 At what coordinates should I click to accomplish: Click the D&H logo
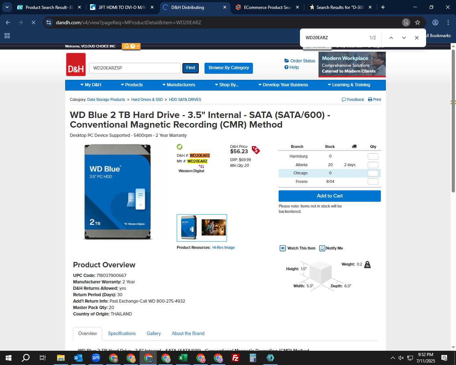(x=76, y=65)
